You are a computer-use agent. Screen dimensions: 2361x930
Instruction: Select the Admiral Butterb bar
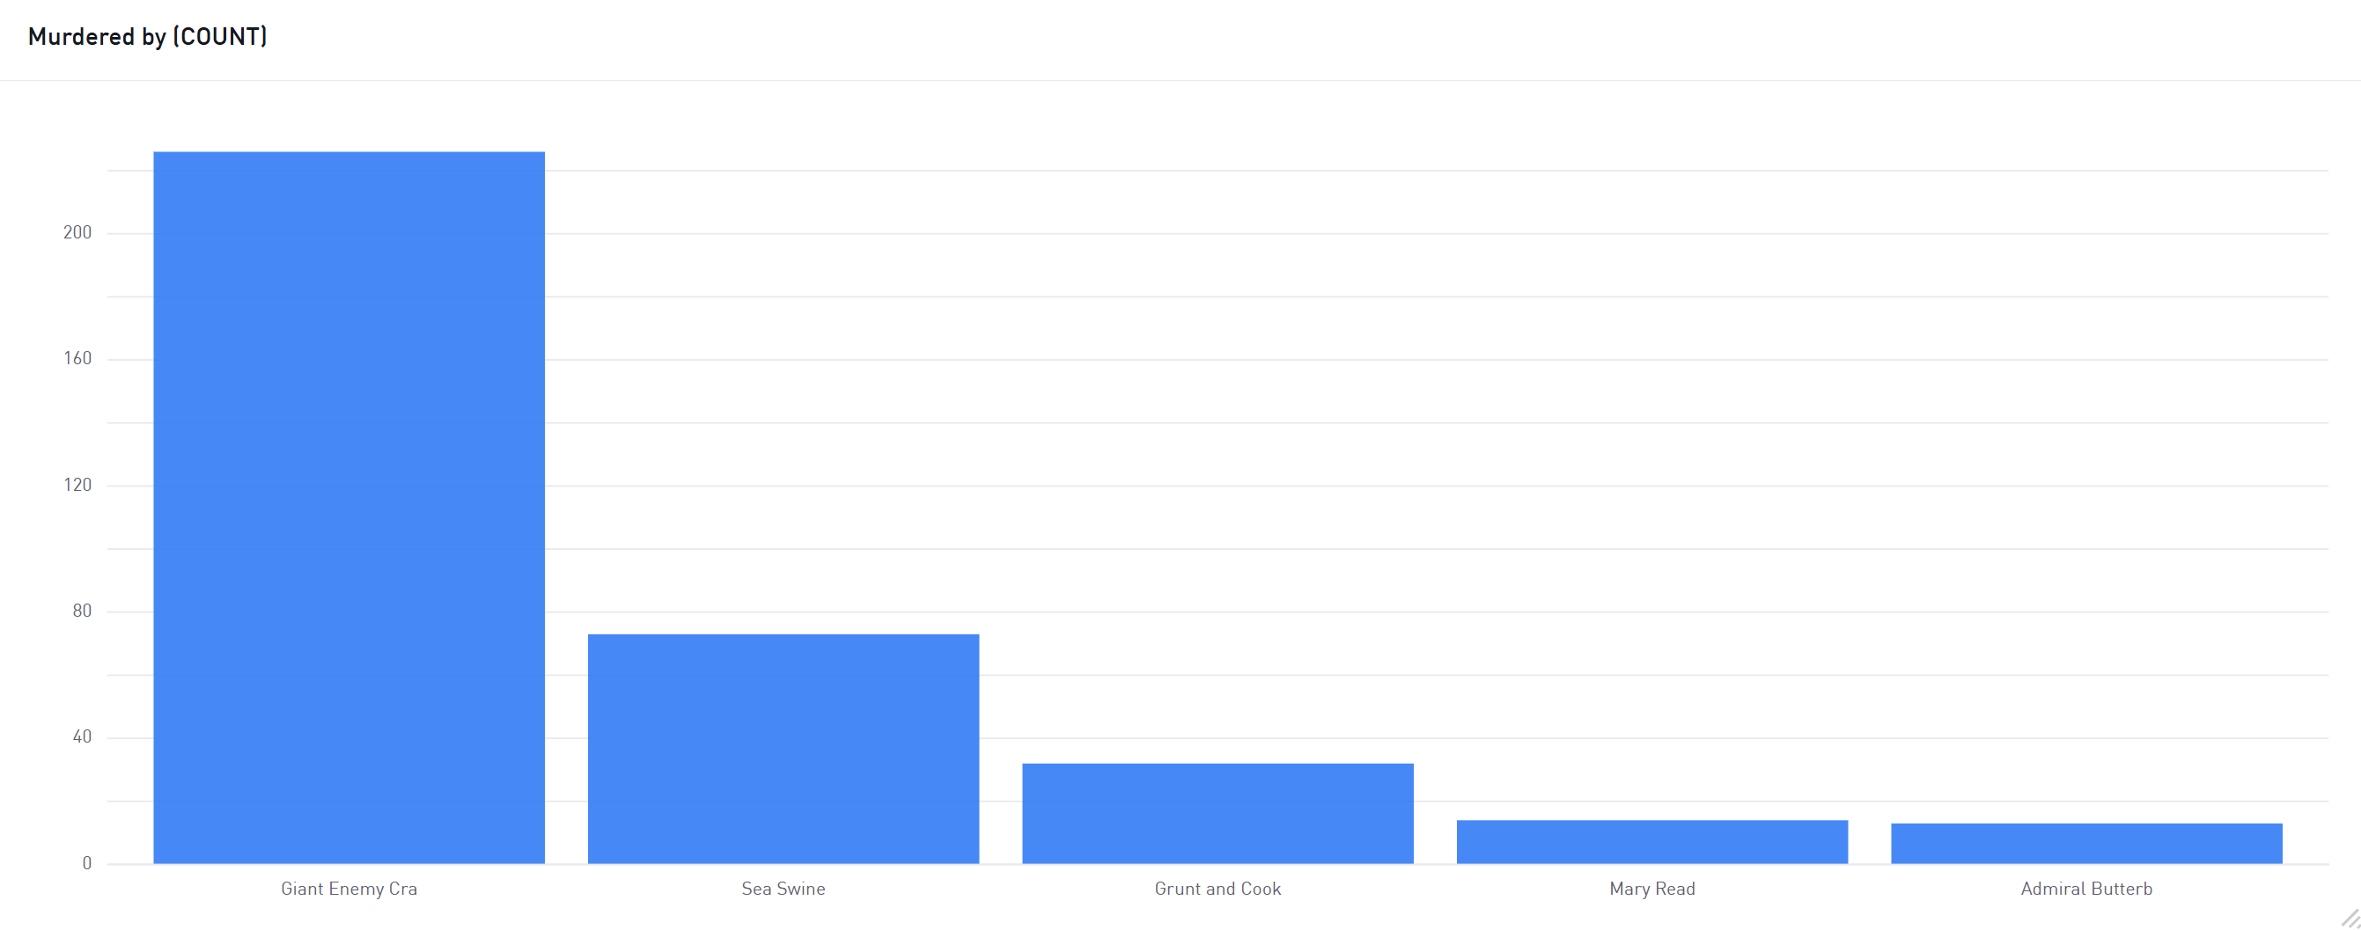click(2086, 844)
